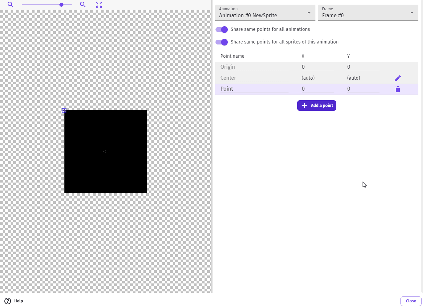Open the Animation #0 NewSprite dropdown
Screen dimensions: 423x308
point(265,13)
